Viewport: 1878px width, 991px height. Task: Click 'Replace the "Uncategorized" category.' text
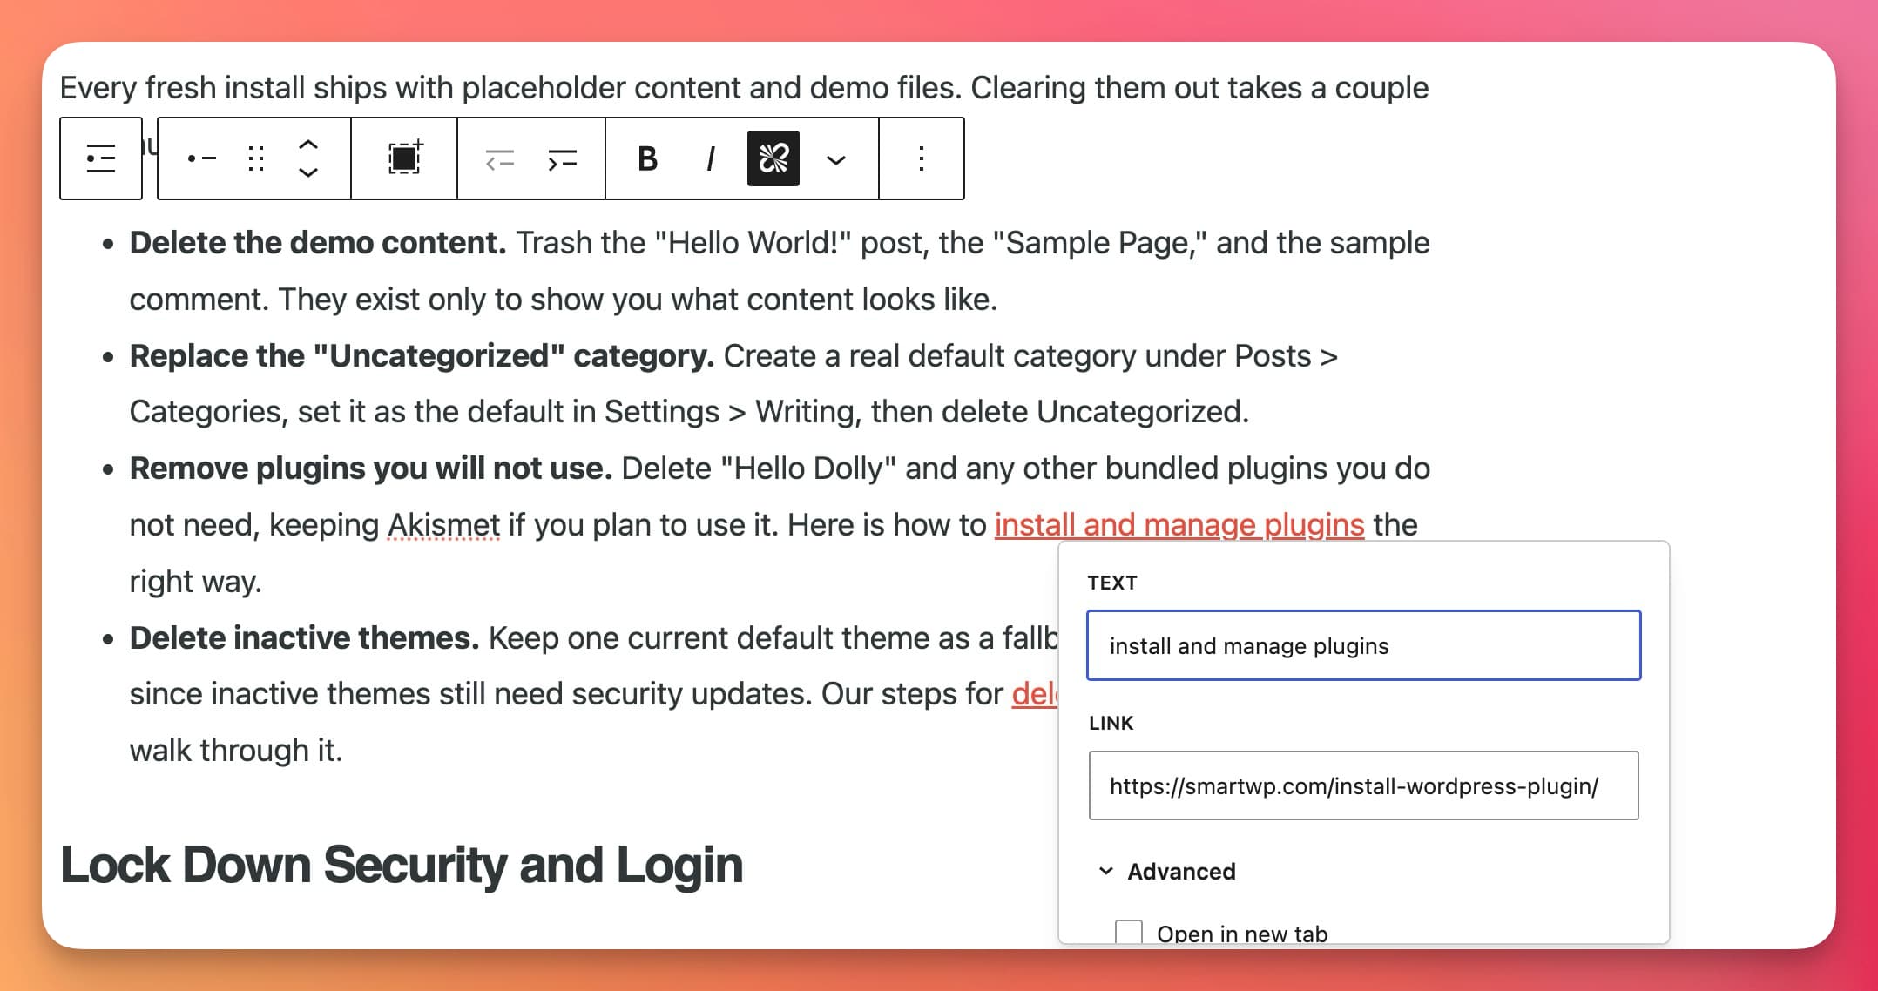click(x=422, y=356)
